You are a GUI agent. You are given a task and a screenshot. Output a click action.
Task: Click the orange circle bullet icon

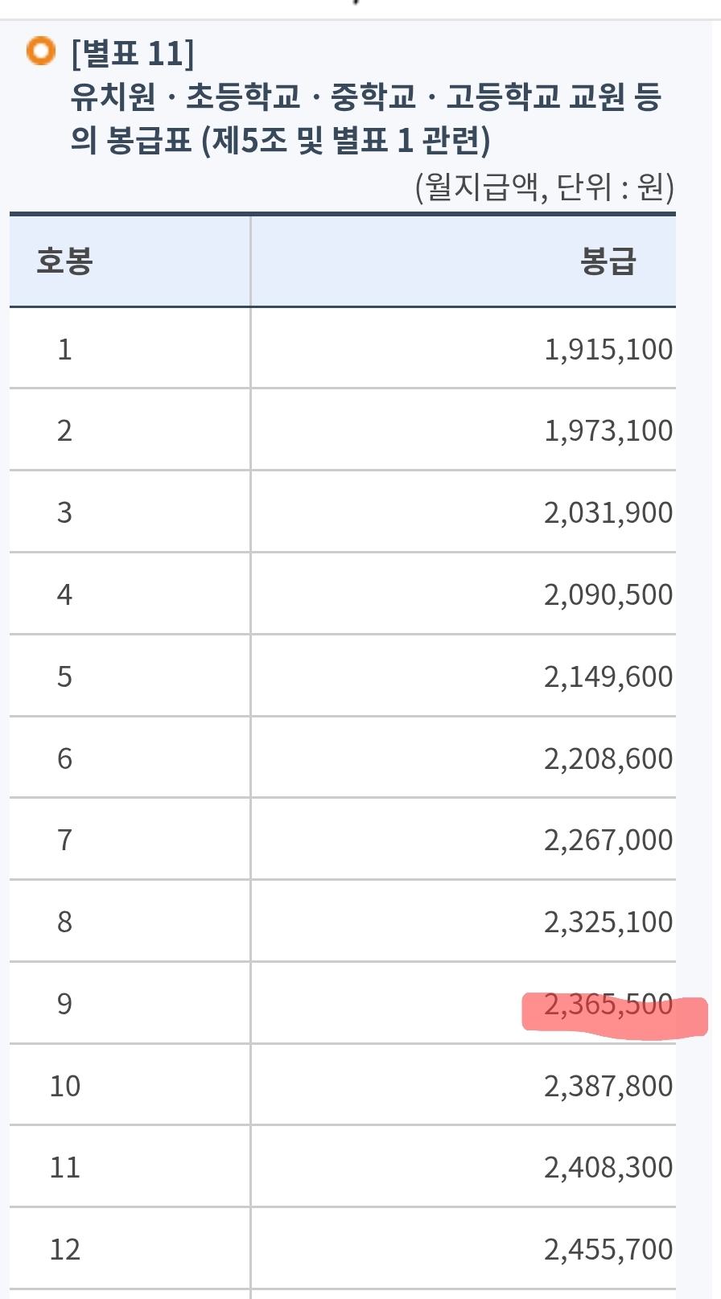[41, 51]
